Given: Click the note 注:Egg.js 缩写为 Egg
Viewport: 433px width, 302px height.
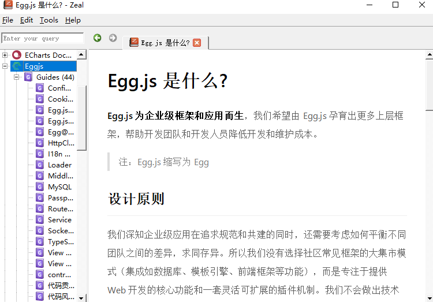Looking at the screenshot, I should pos(164,162).
